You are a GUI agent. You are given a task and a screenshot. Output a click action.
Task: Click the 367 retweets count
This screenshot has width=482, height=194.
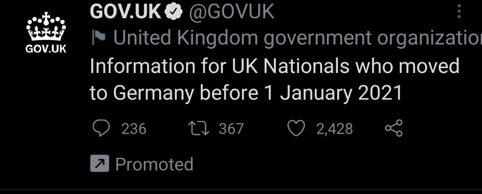[231, 129]
